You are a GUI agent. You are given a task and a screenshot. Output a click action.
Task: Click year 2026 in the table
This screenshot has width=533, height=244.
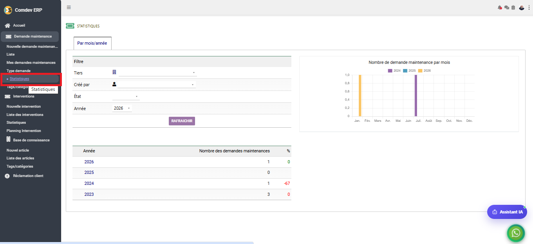[89, 162]
